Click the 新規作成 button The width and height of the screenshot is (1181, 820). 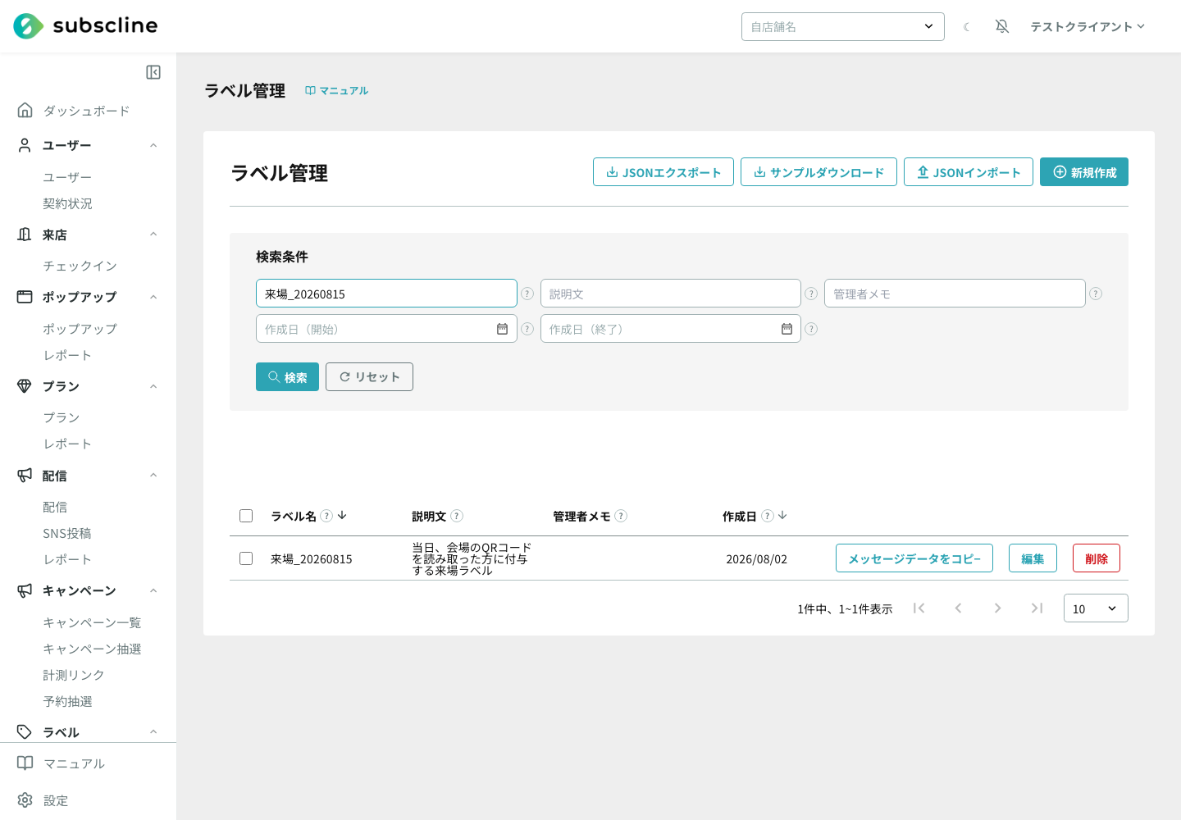click(1084, 172)
